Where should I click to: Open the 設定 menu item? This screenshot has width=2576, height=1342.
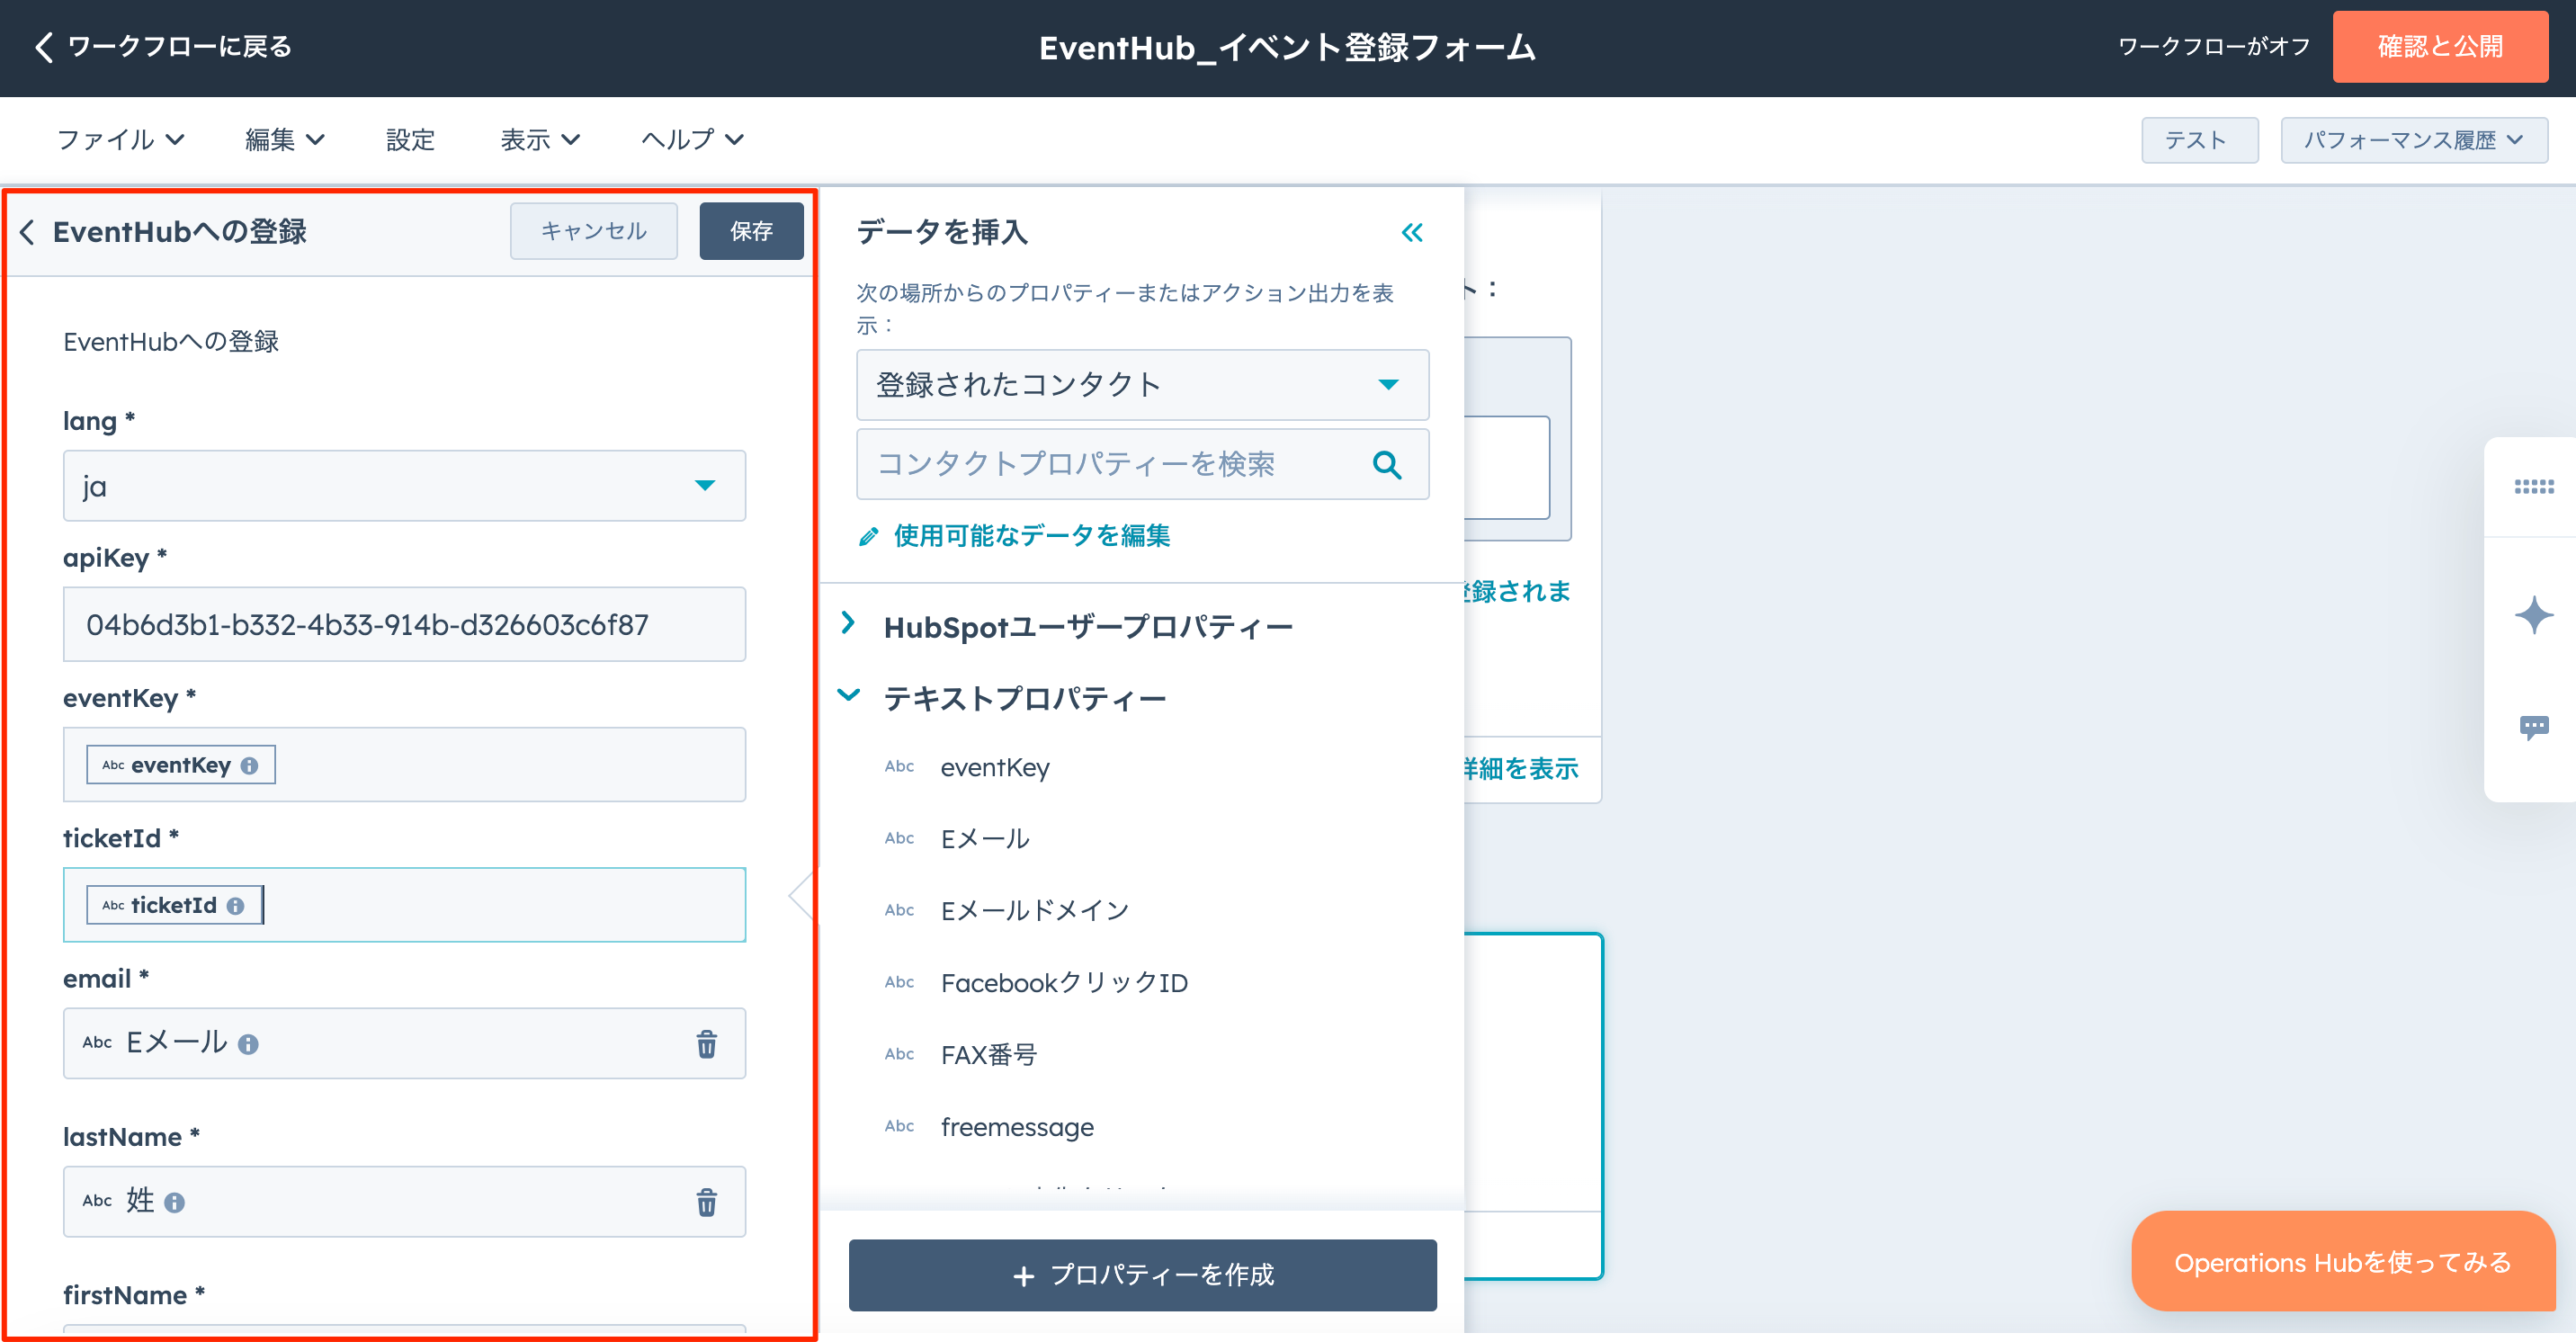[x=410, y=139]
